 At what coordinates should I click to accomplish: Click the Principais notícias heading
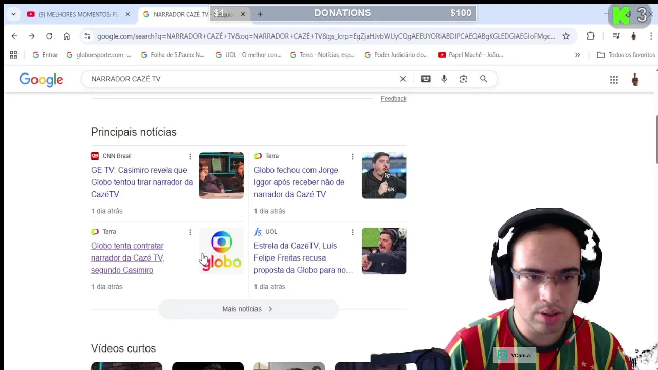point(134,132)
